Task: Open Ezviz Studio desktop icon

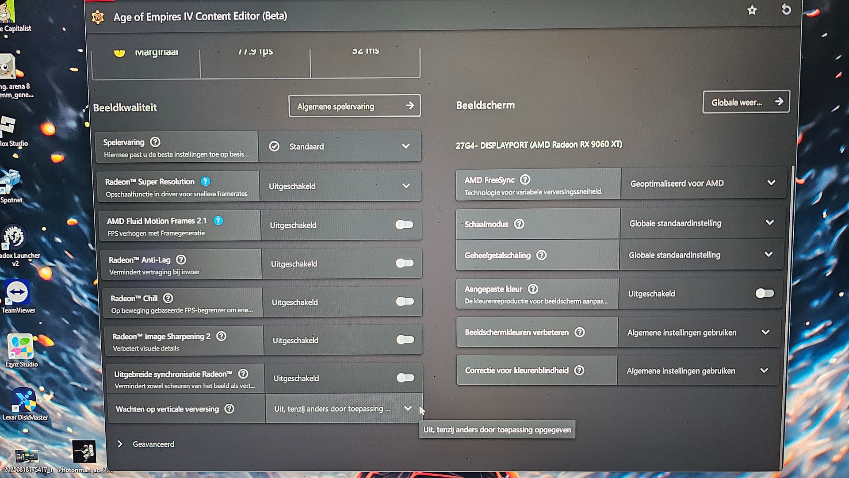Action: 21,351
